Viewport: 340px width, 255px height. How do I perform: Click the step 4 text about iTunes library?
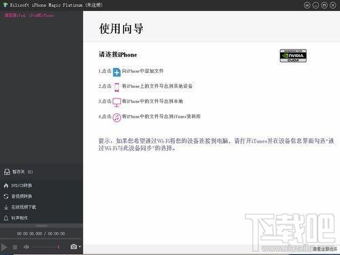[161, 116]
